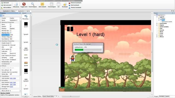Viewport: 175px width, 98px height.
Task: Expand Objects folder in Project tree
Action: coord(157,25)
